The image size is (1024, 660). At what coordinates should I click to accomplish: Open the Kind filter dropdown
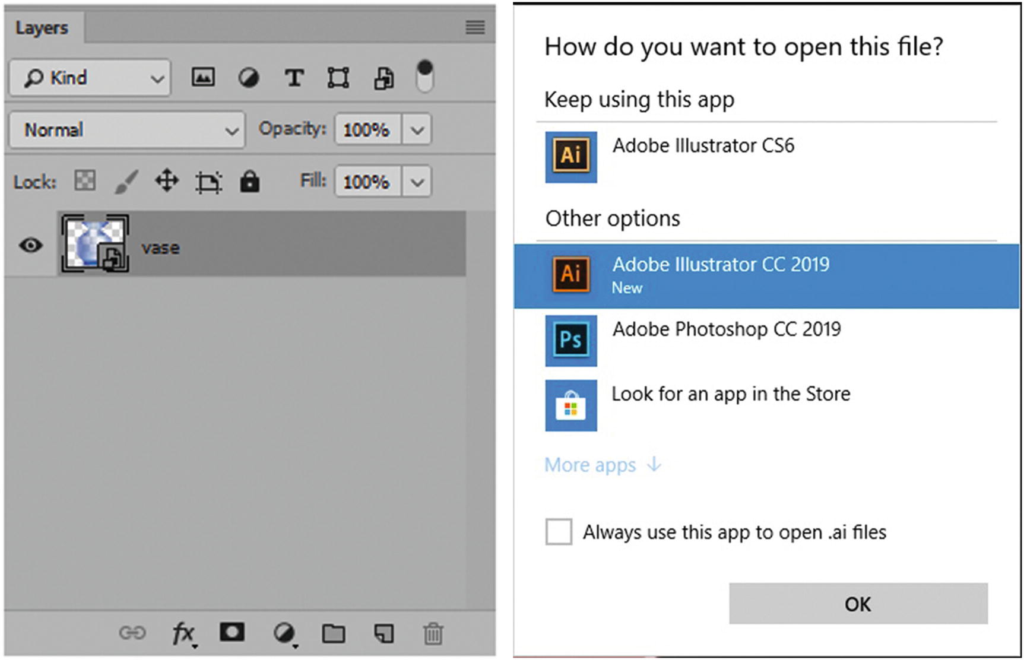[90, 78]
